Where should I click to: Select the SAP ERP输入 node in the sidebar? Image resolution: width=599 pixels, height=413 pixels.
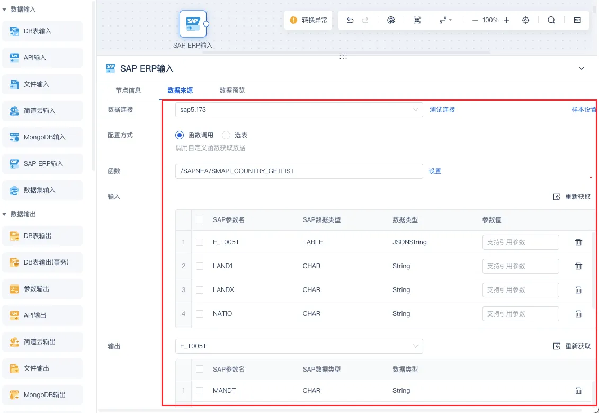42,163
